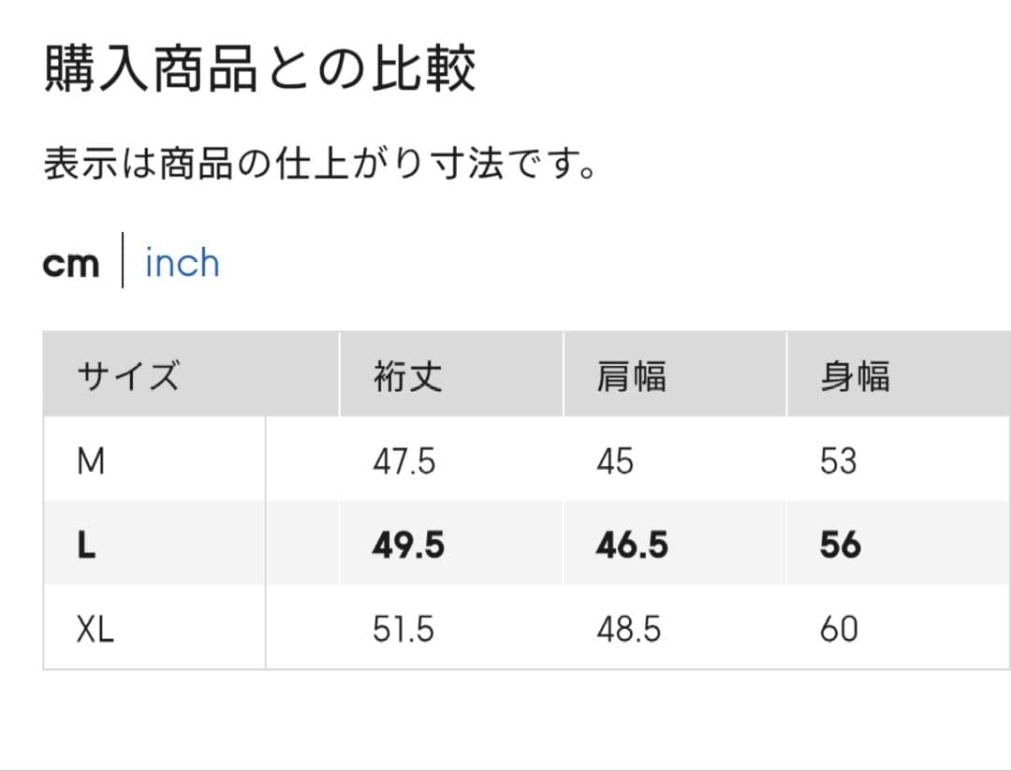Click the 表示は商品の仕上がり寸法です text

(320, 165)
